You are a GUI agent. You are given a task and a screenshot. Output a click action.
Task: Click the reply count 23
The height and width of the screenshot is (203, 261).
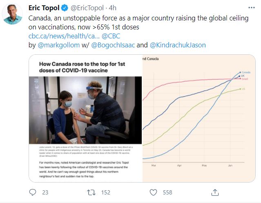(45, 192)
